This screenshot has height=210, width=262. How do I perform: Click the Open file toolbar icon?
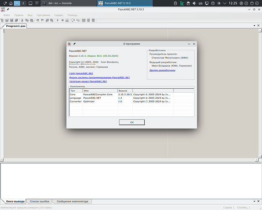coord(7,20)
